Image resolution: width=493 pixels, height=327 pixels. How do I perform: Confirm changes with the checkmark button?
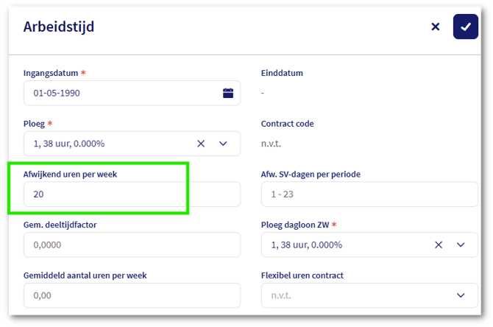point(465,27)
